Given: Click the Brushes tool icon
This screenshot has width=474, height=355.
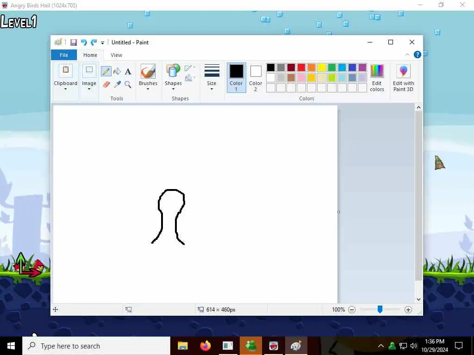Looking at the screenshot, I should [x=148, y=72].
